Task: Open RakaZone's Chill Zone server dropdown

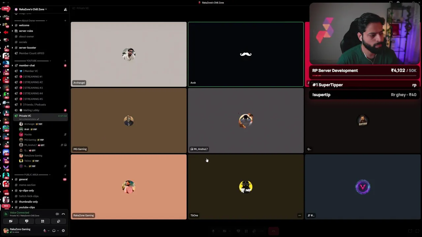Action: tap(33, 9)
